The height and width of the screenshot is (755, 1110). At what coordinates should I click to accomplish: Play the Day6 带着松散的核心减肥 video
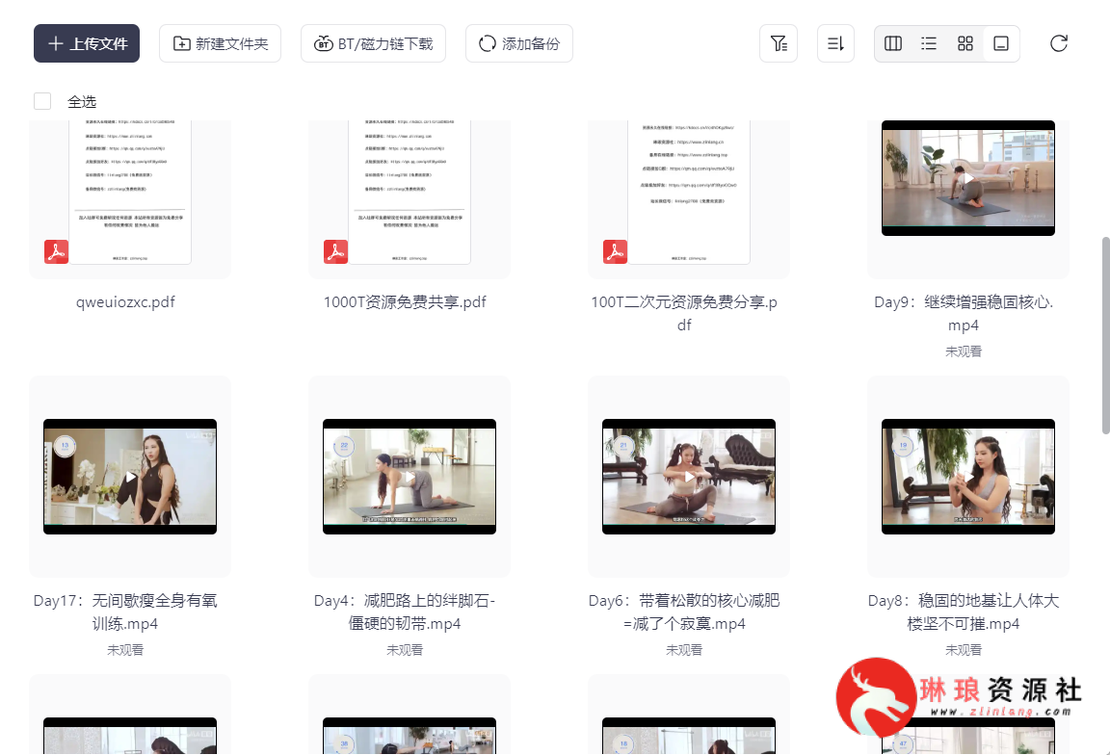point(689,477)
